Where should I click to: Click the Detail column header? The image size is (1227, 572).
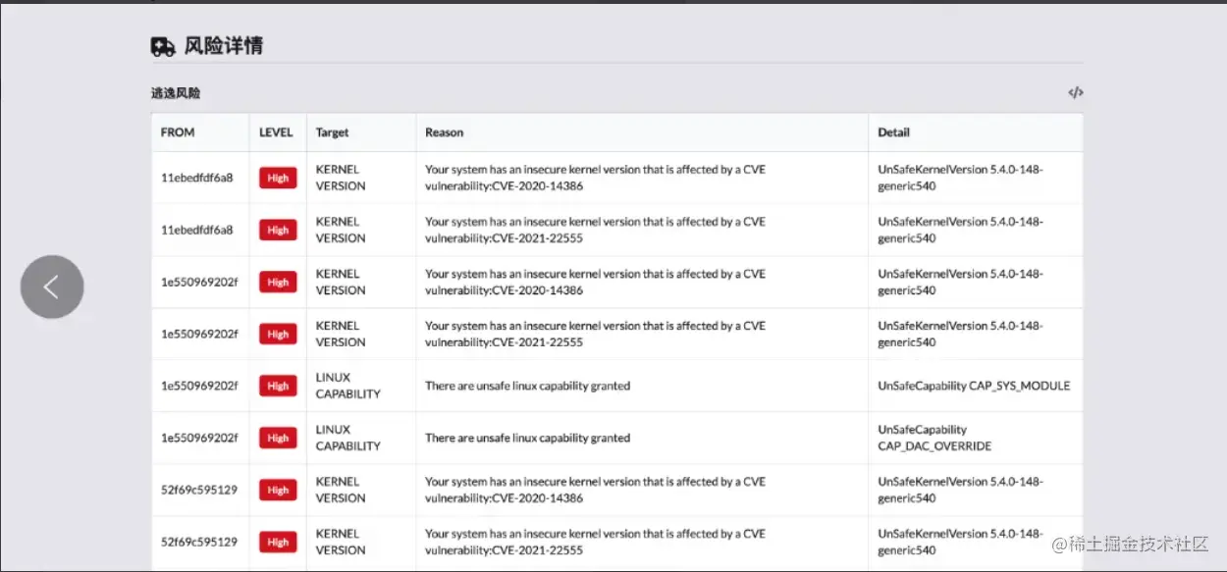pos(893,132)
